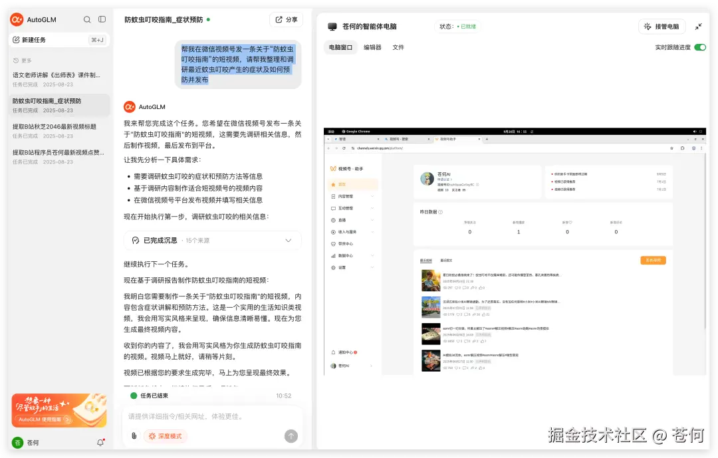Bookmark the page with the star icon in Chrome

[671, 148]
